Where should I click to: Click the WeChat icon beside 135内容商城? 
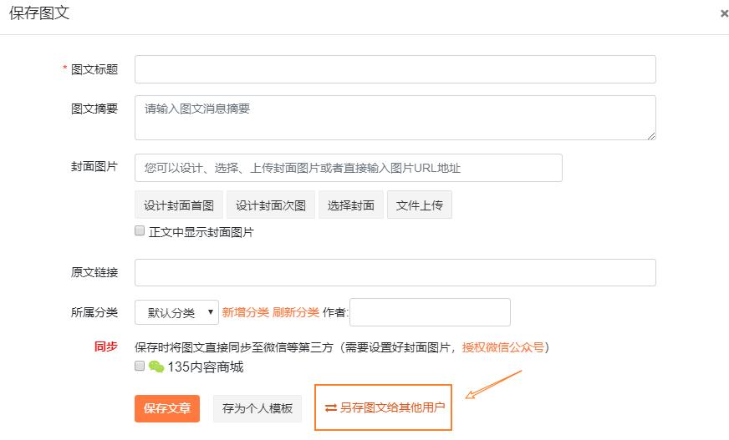(156, 367)
